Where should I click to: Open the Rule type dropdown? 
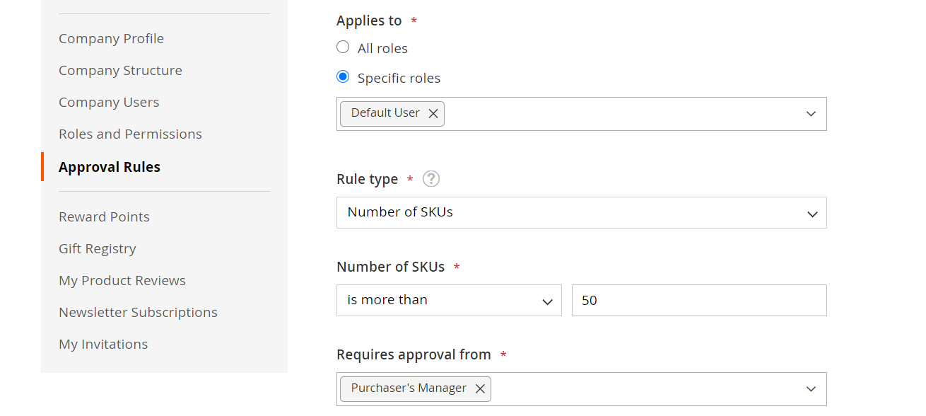pos(581,213)
